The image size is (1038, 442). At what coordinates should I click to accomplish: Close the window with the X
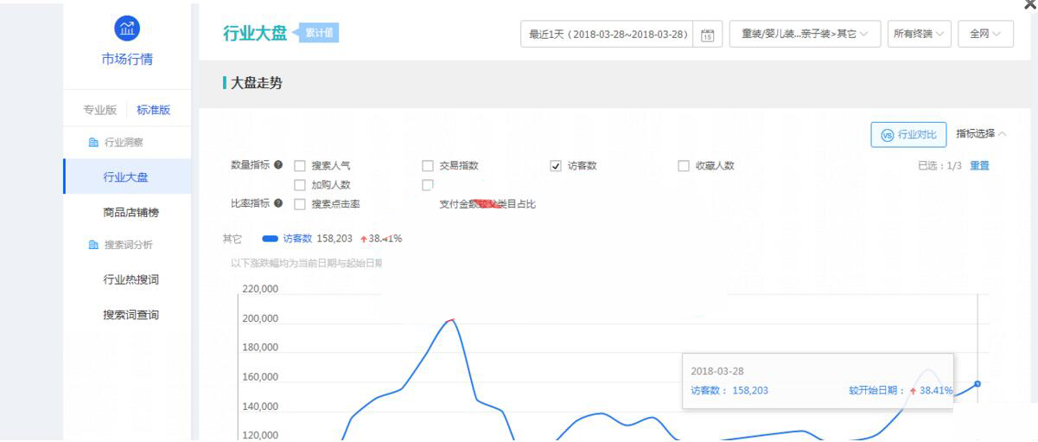click(x=1028, y=4)
